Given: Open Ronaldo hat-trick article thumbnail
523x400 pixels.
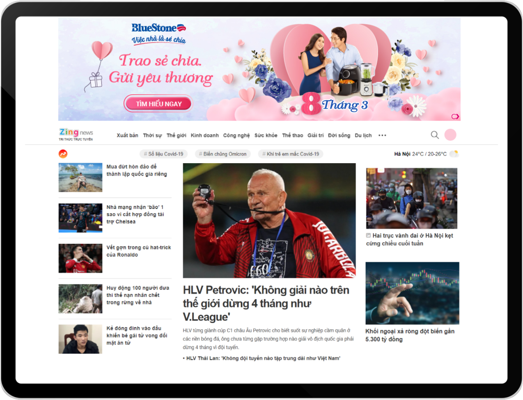Looking at the screenshot, I should pyautogui.click(x=80, y=258).
